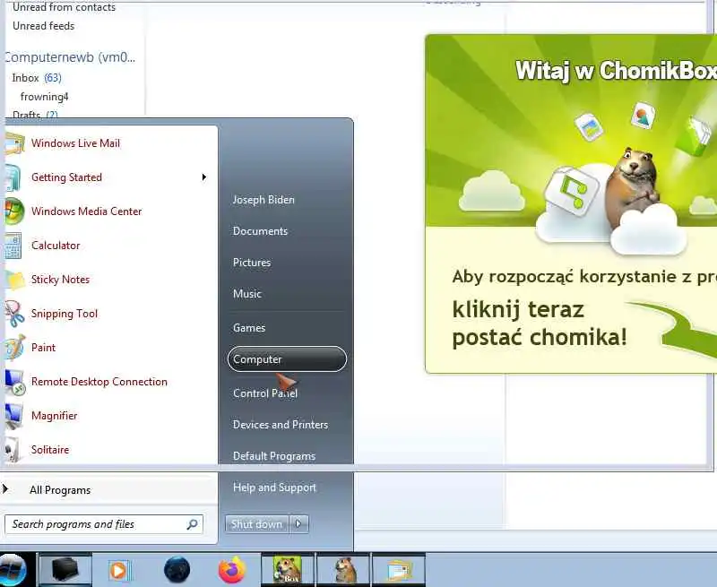This screenshot has width=717, height=587.
Task: Select Drafts folder in Live Mail
Action: [35, 115]
